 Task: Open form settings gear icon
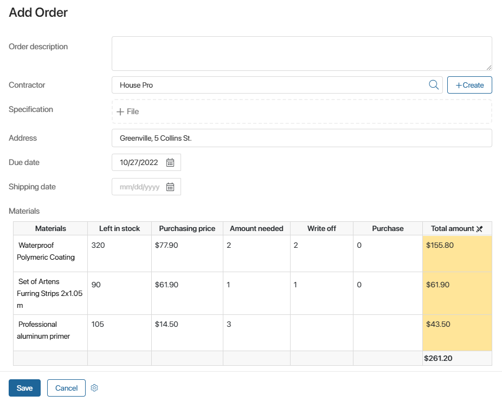(94, 388)
